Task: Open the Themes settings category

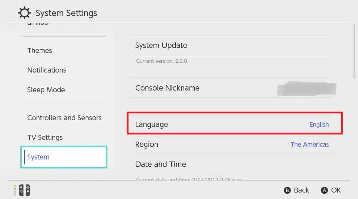Action: point(40,51)
